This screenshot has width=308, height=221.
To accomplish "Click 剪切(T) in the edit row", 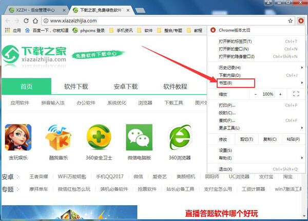I will click(x=246, y=139).
